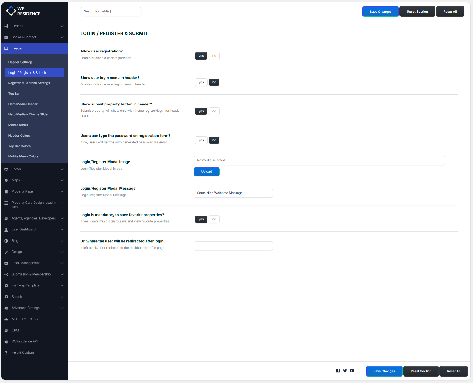Viewport: 473px width, 383px height.
Task: Set password typing on registration form to yes
Action: click(x=201, y=140)
